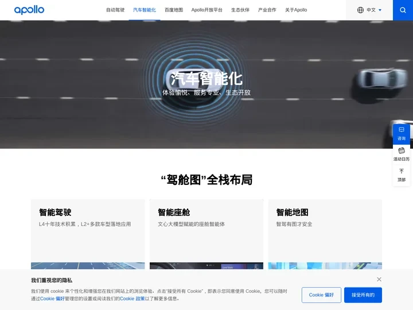Screen dimensions: 413x310
Task: Open the 生态伙伴 menu
Action: (240, 10)
